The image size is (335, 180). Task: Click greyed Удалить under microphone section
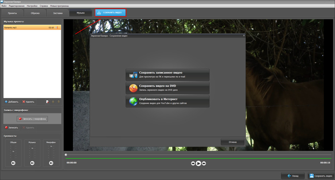click(28, 127)
